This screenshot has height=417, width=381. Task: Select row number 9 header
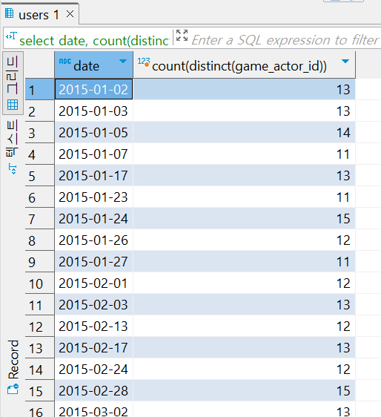40,262
